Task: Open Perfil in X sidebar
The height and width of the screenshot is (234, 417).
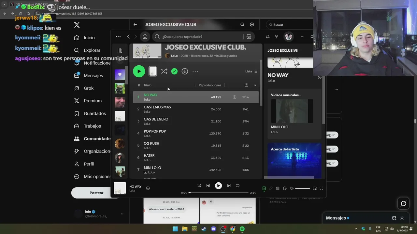Action: click(x=84, y=164)
